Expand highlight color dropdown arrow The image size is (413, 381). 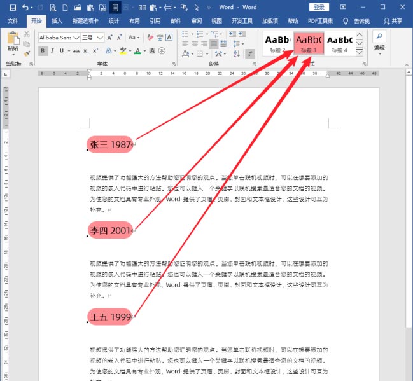click(130, 51)
